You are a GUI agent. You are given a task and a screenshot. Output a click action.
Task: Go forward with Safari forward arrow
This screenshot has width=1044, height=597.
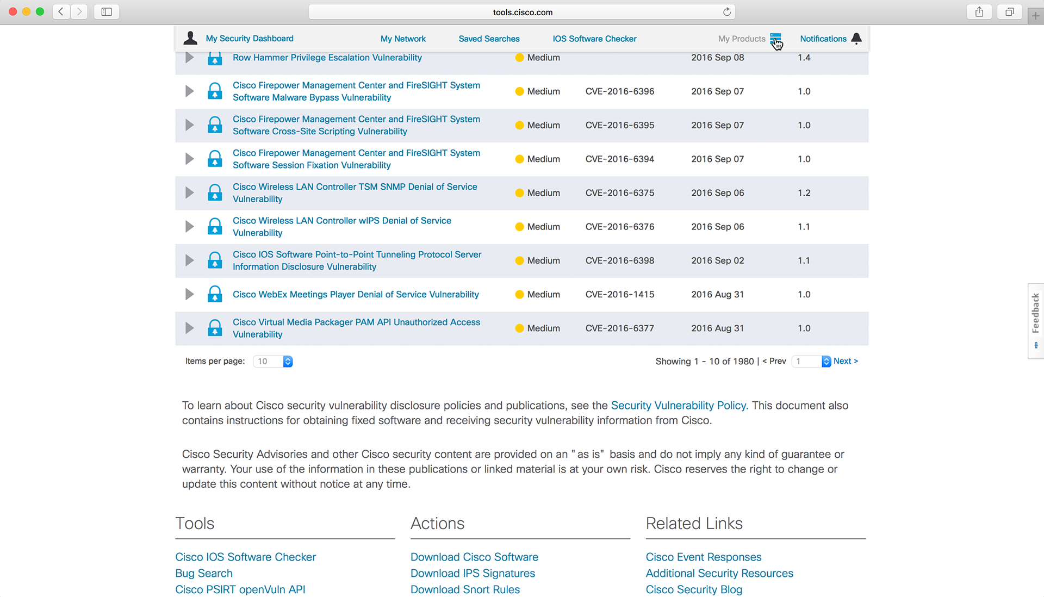[79, 11]
